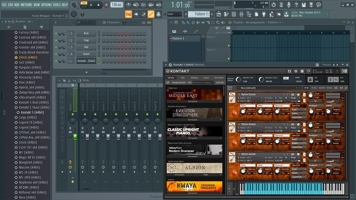Open the Piano roll view icon
The image size is (356, 200).
click(x=226, y=14)
